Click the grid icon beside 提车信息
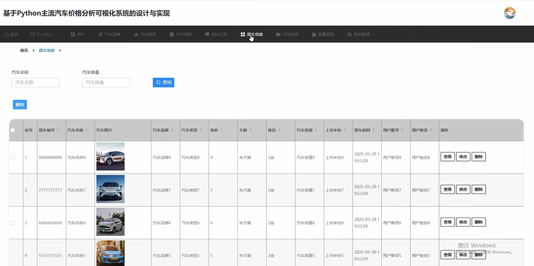 click(243, 34)
